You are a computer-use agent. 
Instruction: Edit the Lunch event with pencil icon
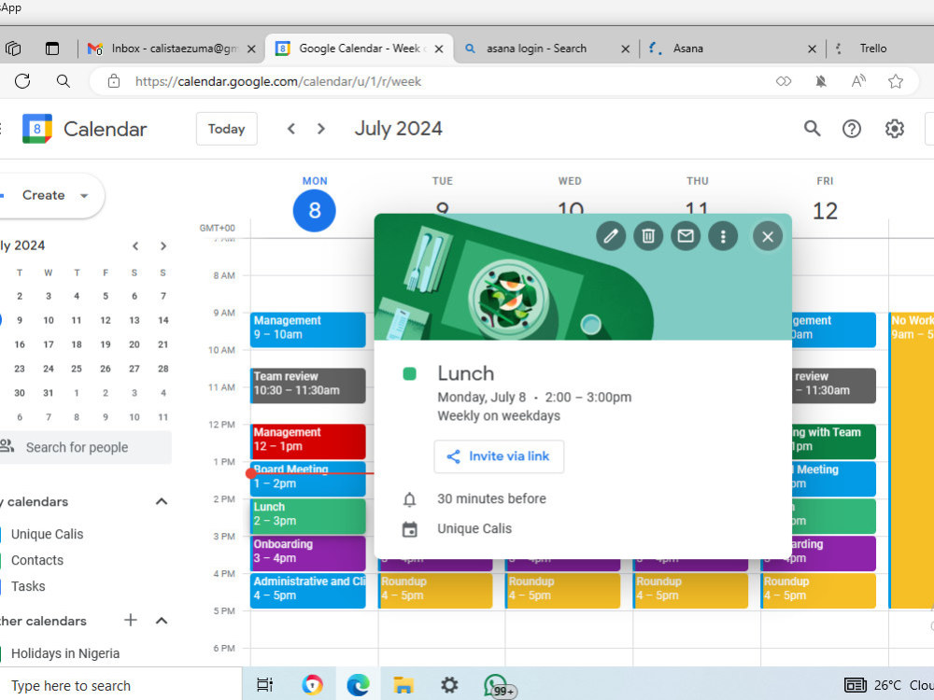coord(611,236)
